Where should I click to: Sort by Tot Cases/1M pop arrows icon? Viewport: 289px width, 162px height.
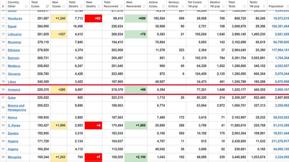(x=205, y=6)
